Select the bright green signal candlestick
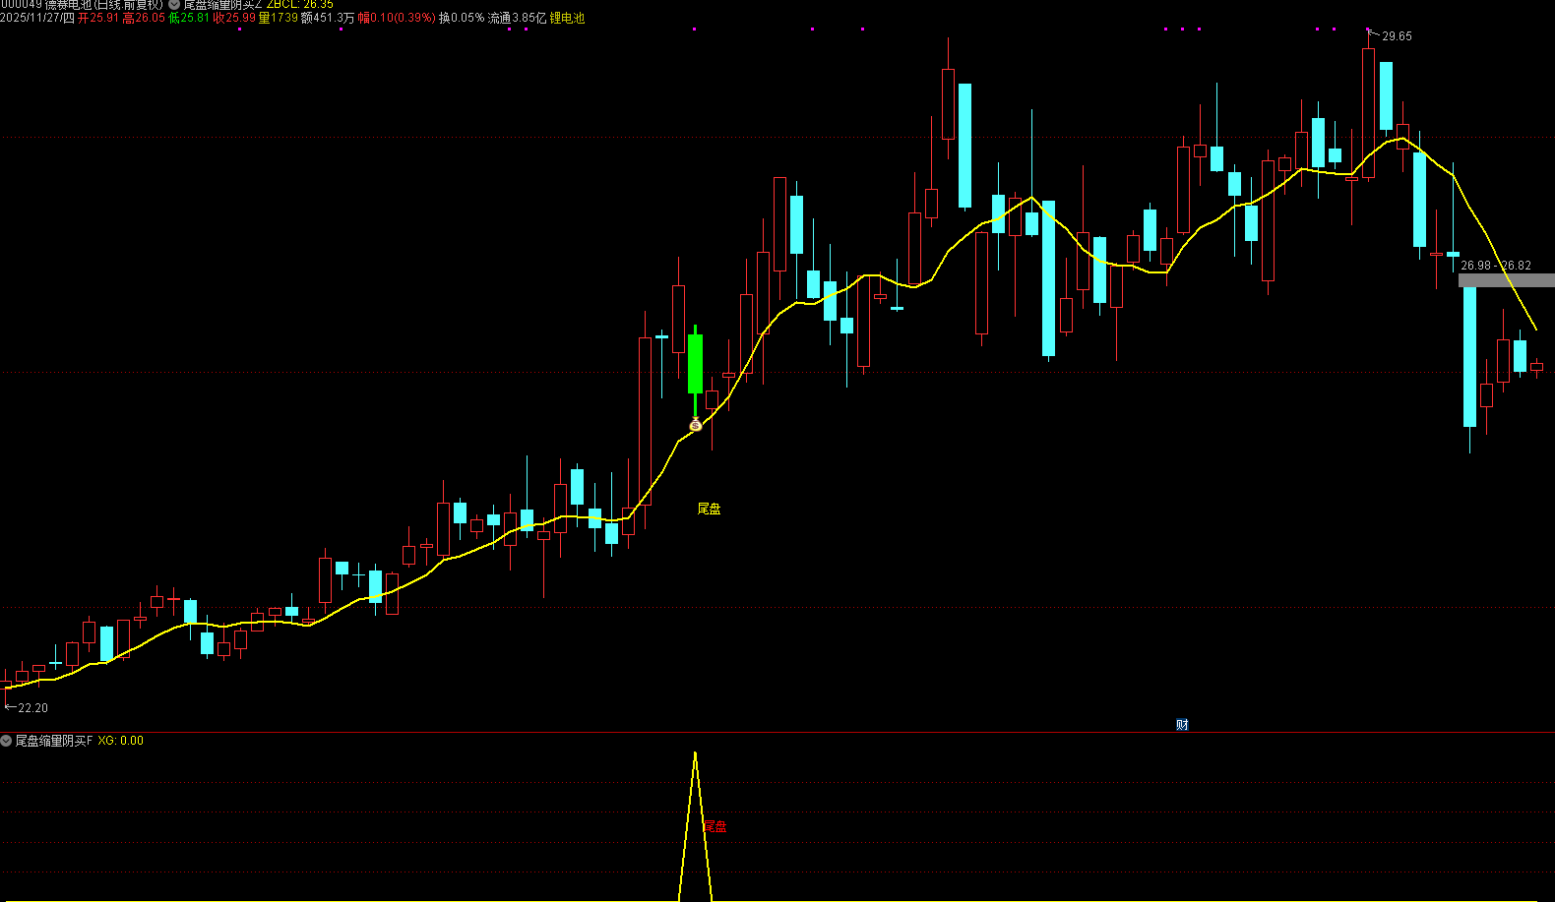The height and width of the screenshot is (902, 1555). tap(696, 364)
